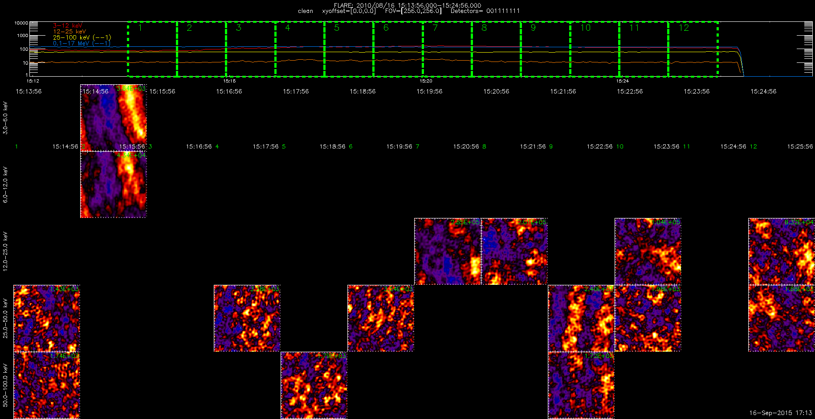Select the 25-50 keV image labeled 1.88E+03
The width and height of the screenshot is (815, 419).
(782, 318)
